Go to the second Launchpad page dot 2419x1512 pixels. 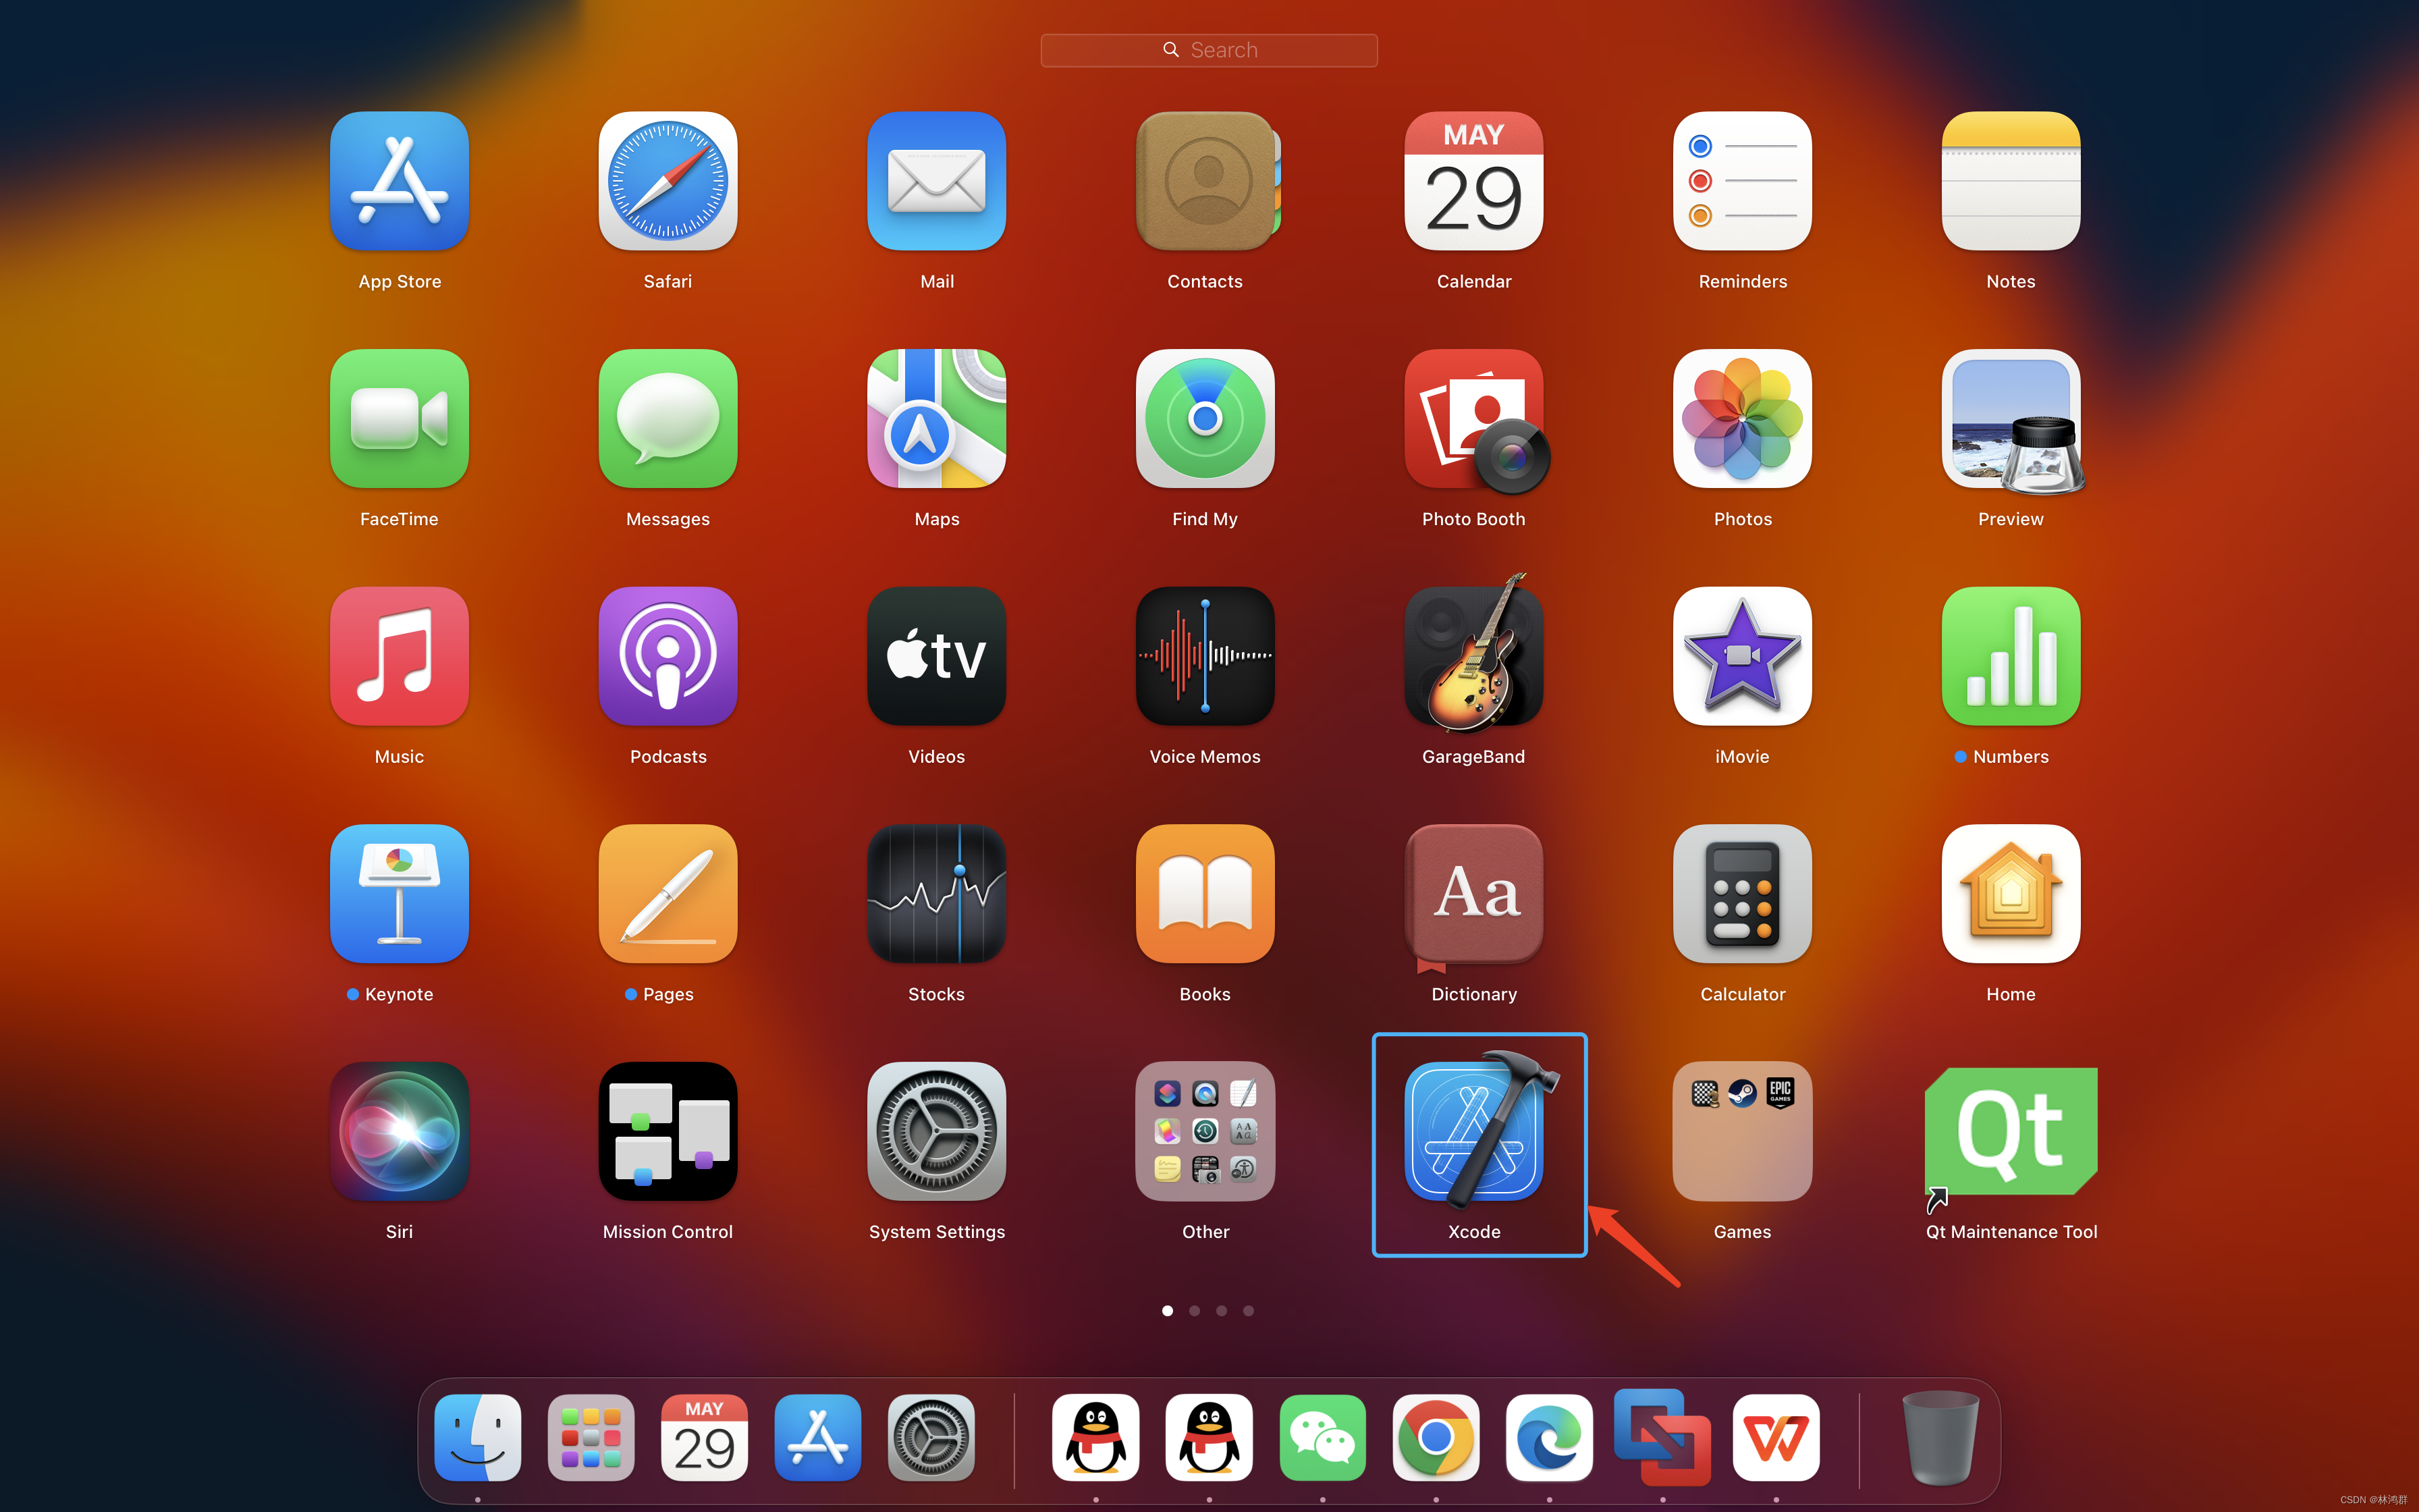1195,1310
